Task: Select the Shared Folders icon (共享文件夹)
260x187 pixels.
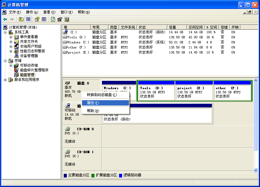Action: [16, 42]
